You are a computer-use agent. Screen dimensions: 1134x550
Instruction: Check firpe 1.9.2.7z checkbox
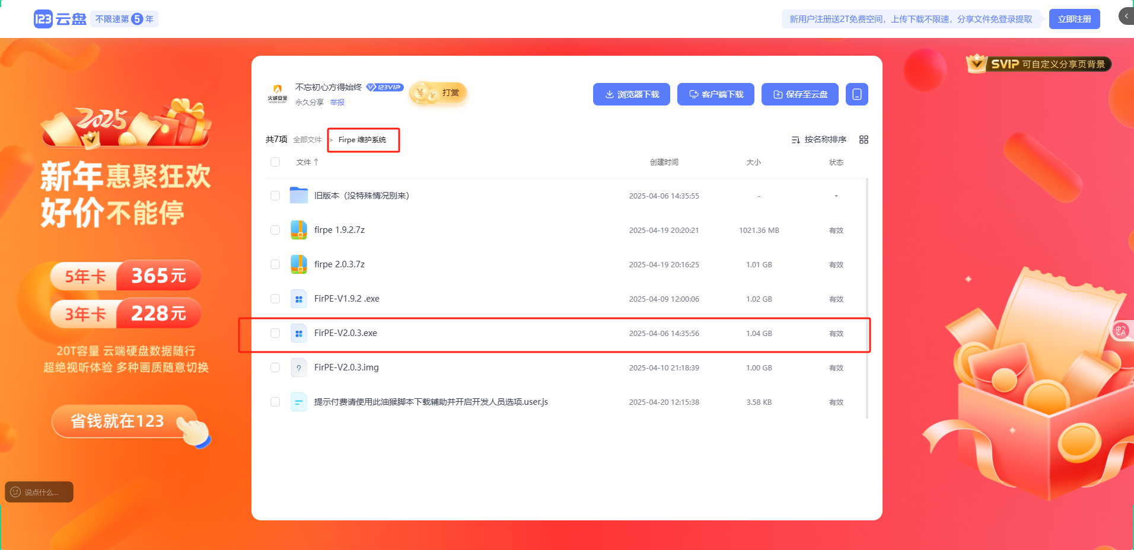pos(275,230)
